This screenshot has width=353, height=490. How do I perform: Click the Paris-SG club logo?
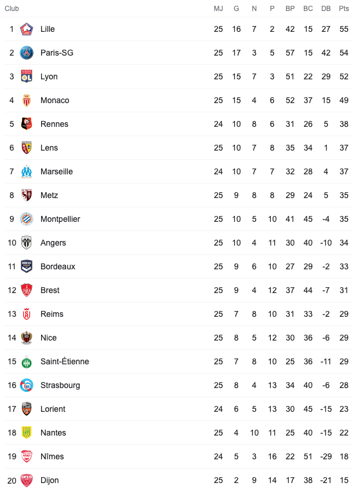pyautogui.click(x=27, y=53)
